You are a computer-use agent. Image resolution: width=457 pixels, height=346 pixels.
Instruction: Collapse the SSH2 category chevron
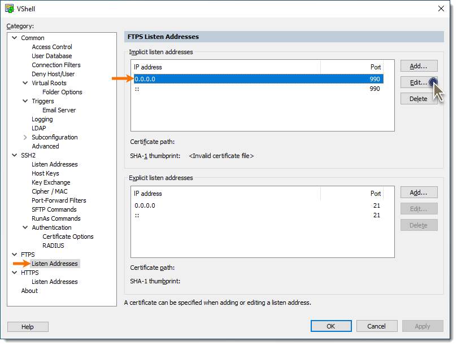[x=14, y=155]
